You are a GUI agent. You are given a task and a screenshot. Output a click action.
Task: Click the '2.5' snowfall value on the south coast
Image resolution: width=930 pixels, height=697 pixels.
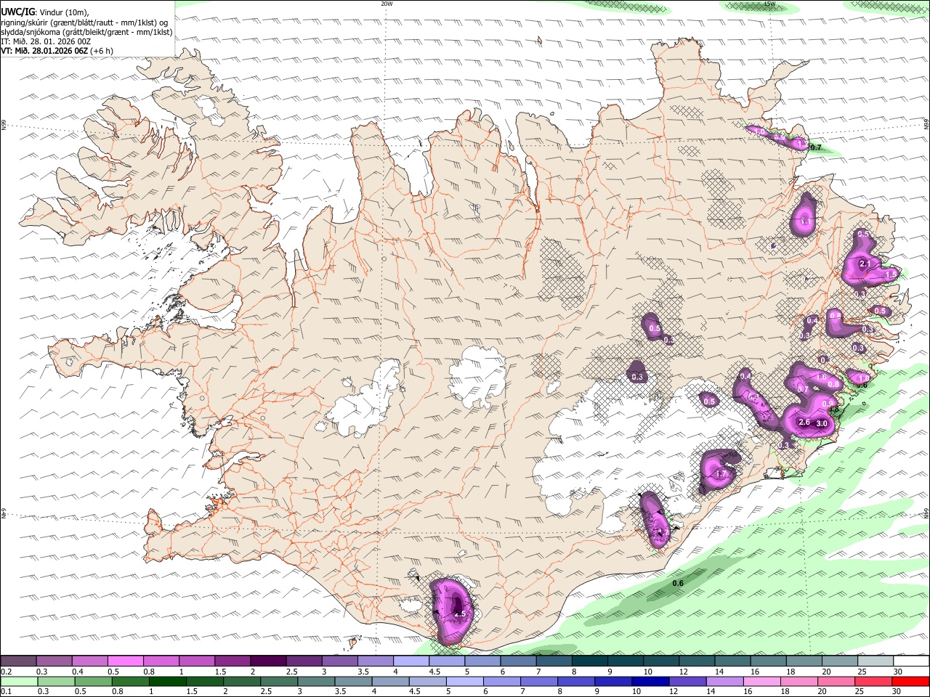click(x=459, y=614)
